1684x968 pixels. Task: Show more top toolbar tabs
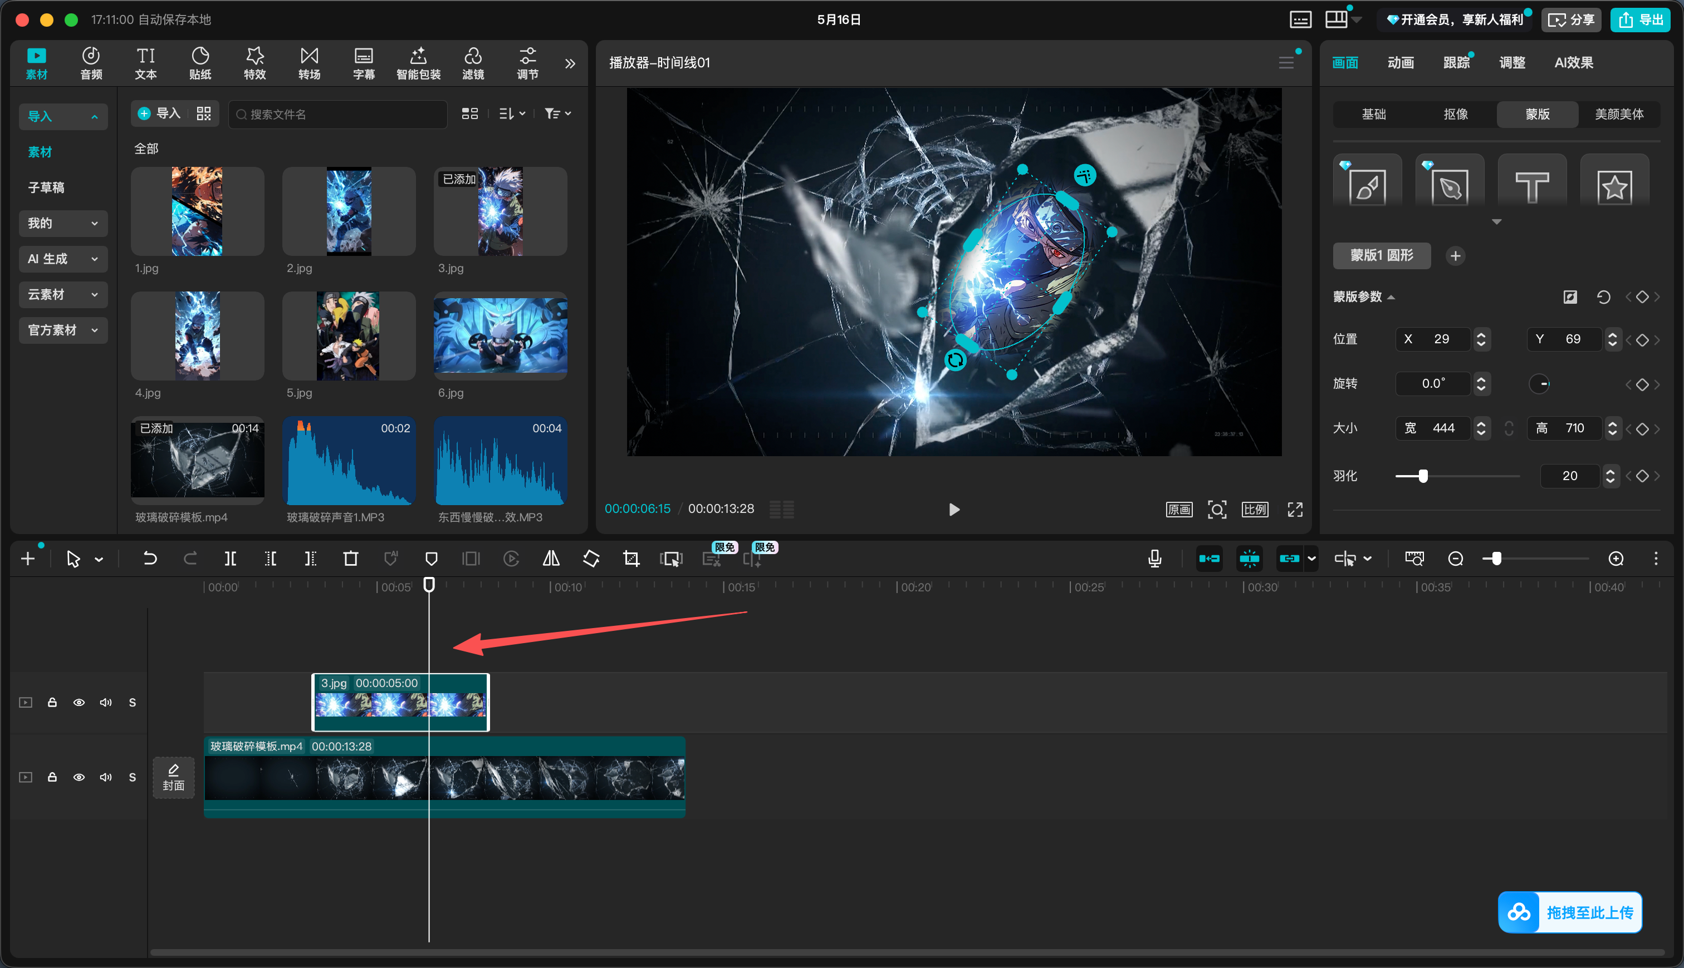(570, 64)
